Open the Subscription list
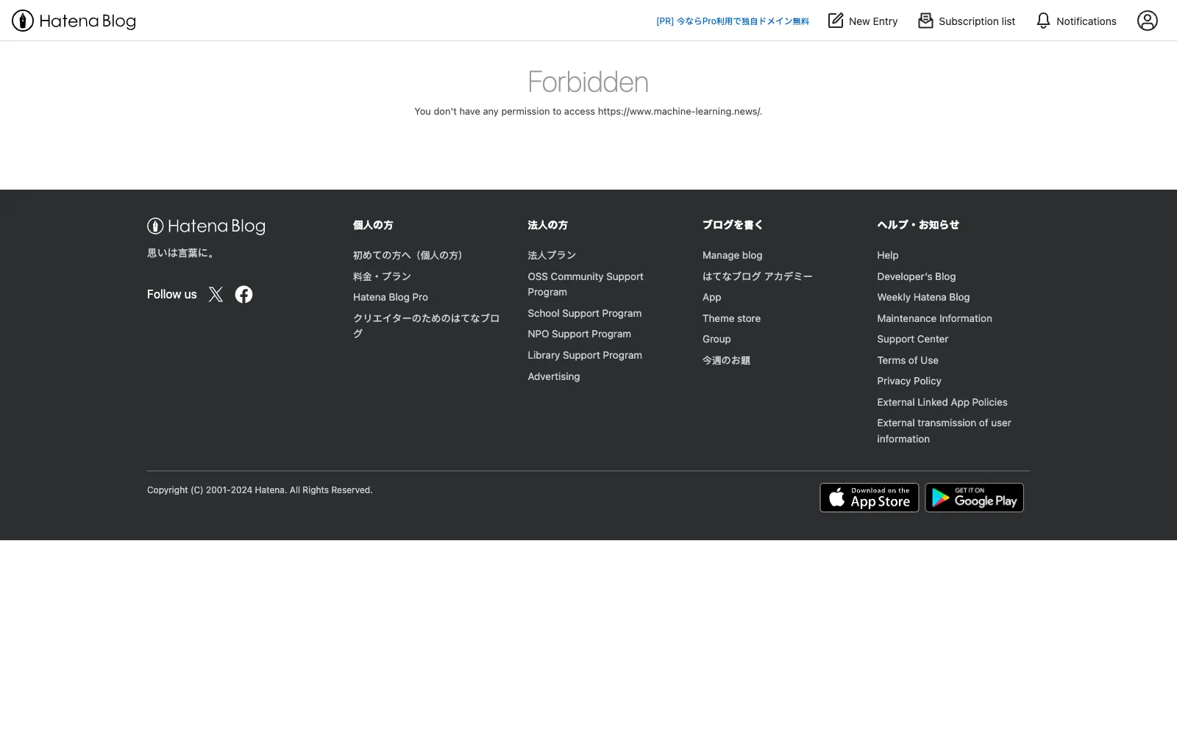 point(967,21)
